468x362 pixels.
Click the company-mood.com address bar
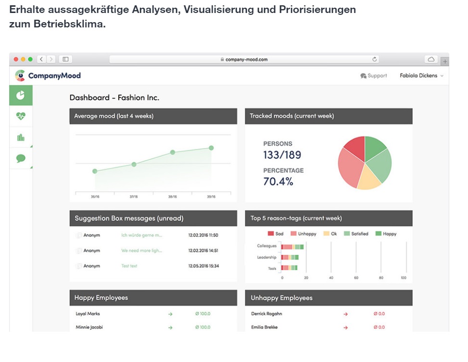pos(244,60)
